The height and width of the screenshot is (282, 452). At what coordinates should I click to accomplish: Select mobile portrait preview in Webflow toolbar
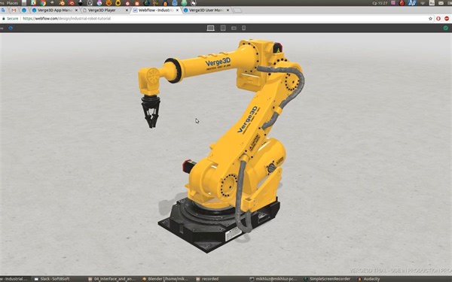click(243, 28)
